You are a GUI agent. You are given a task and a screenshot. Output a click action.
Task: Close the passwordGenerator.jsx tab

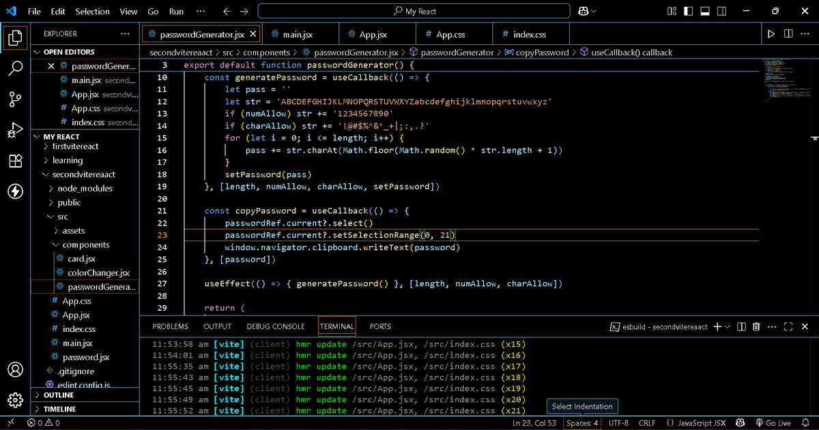[x=253, y=34]
